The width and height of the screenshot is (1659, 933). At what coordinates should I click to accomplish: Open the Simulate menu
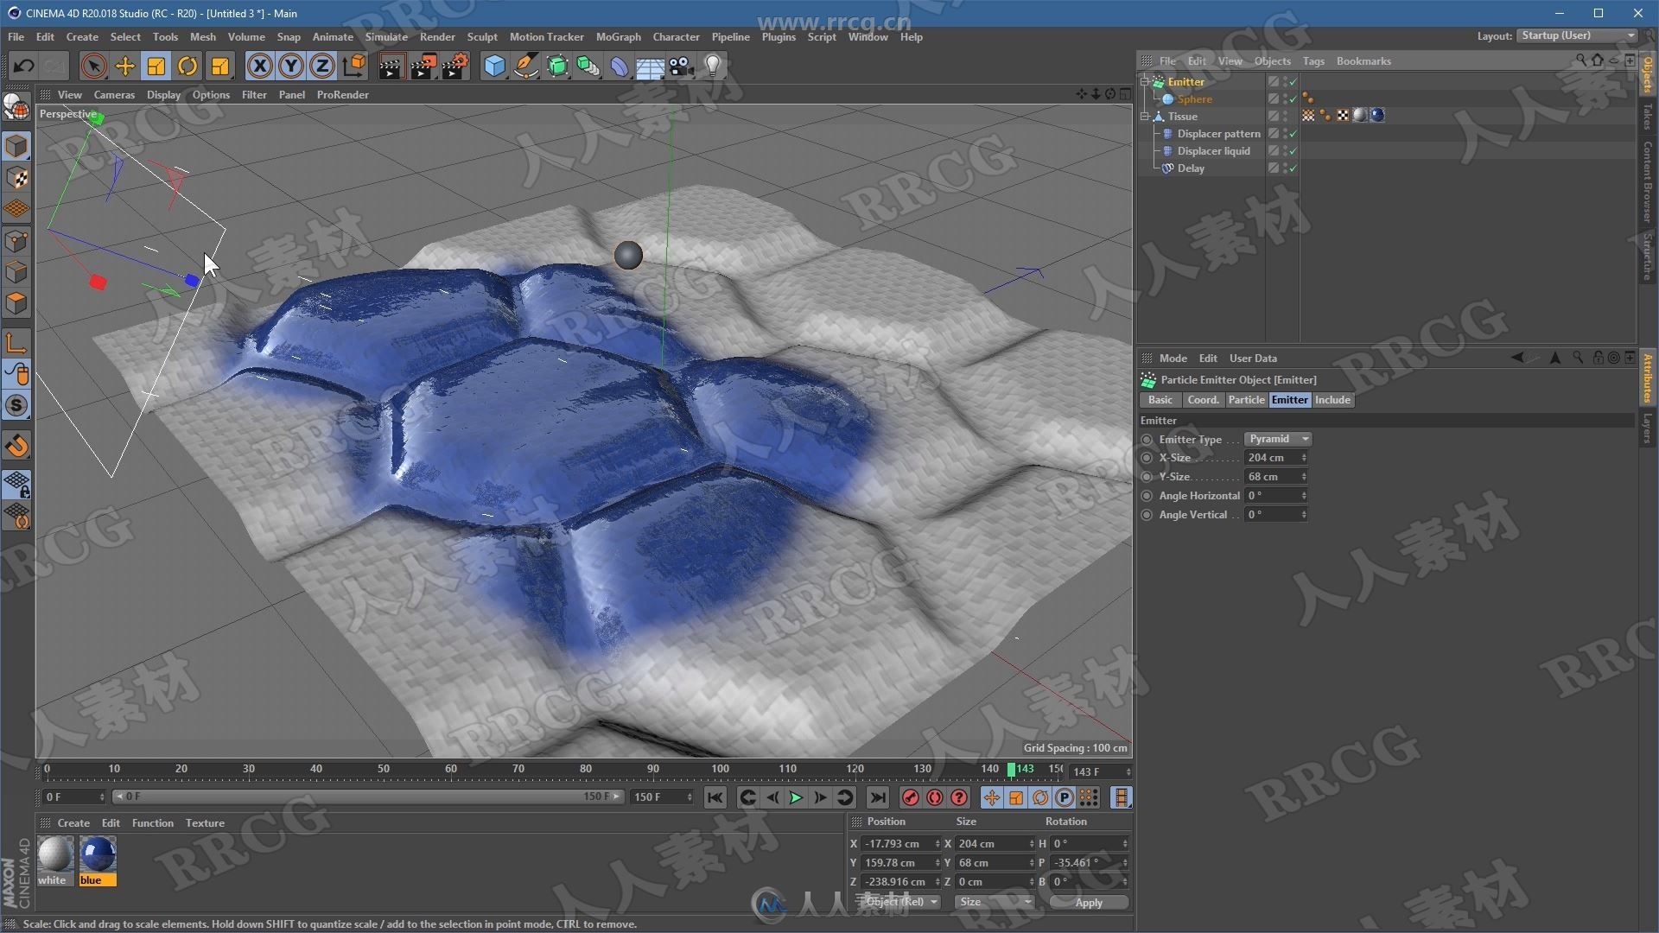(x=385, y=37)
